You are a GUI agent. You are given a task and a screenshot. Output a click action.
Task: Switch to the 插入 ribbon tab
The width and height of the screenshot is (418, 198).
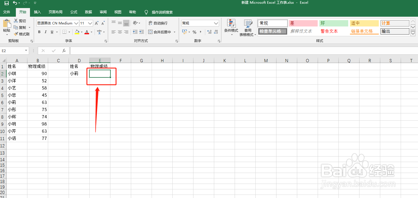38,12
